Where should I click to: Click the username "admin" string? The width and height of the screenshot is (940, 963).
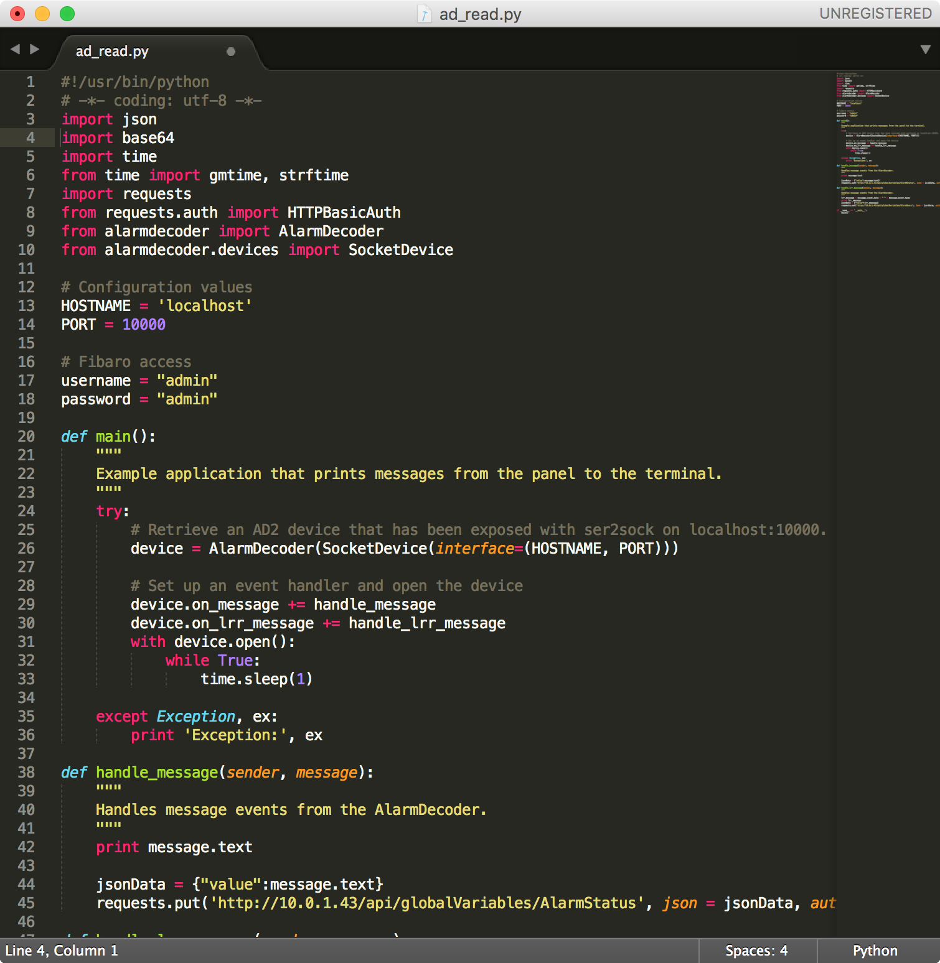[x=187, y=381]
